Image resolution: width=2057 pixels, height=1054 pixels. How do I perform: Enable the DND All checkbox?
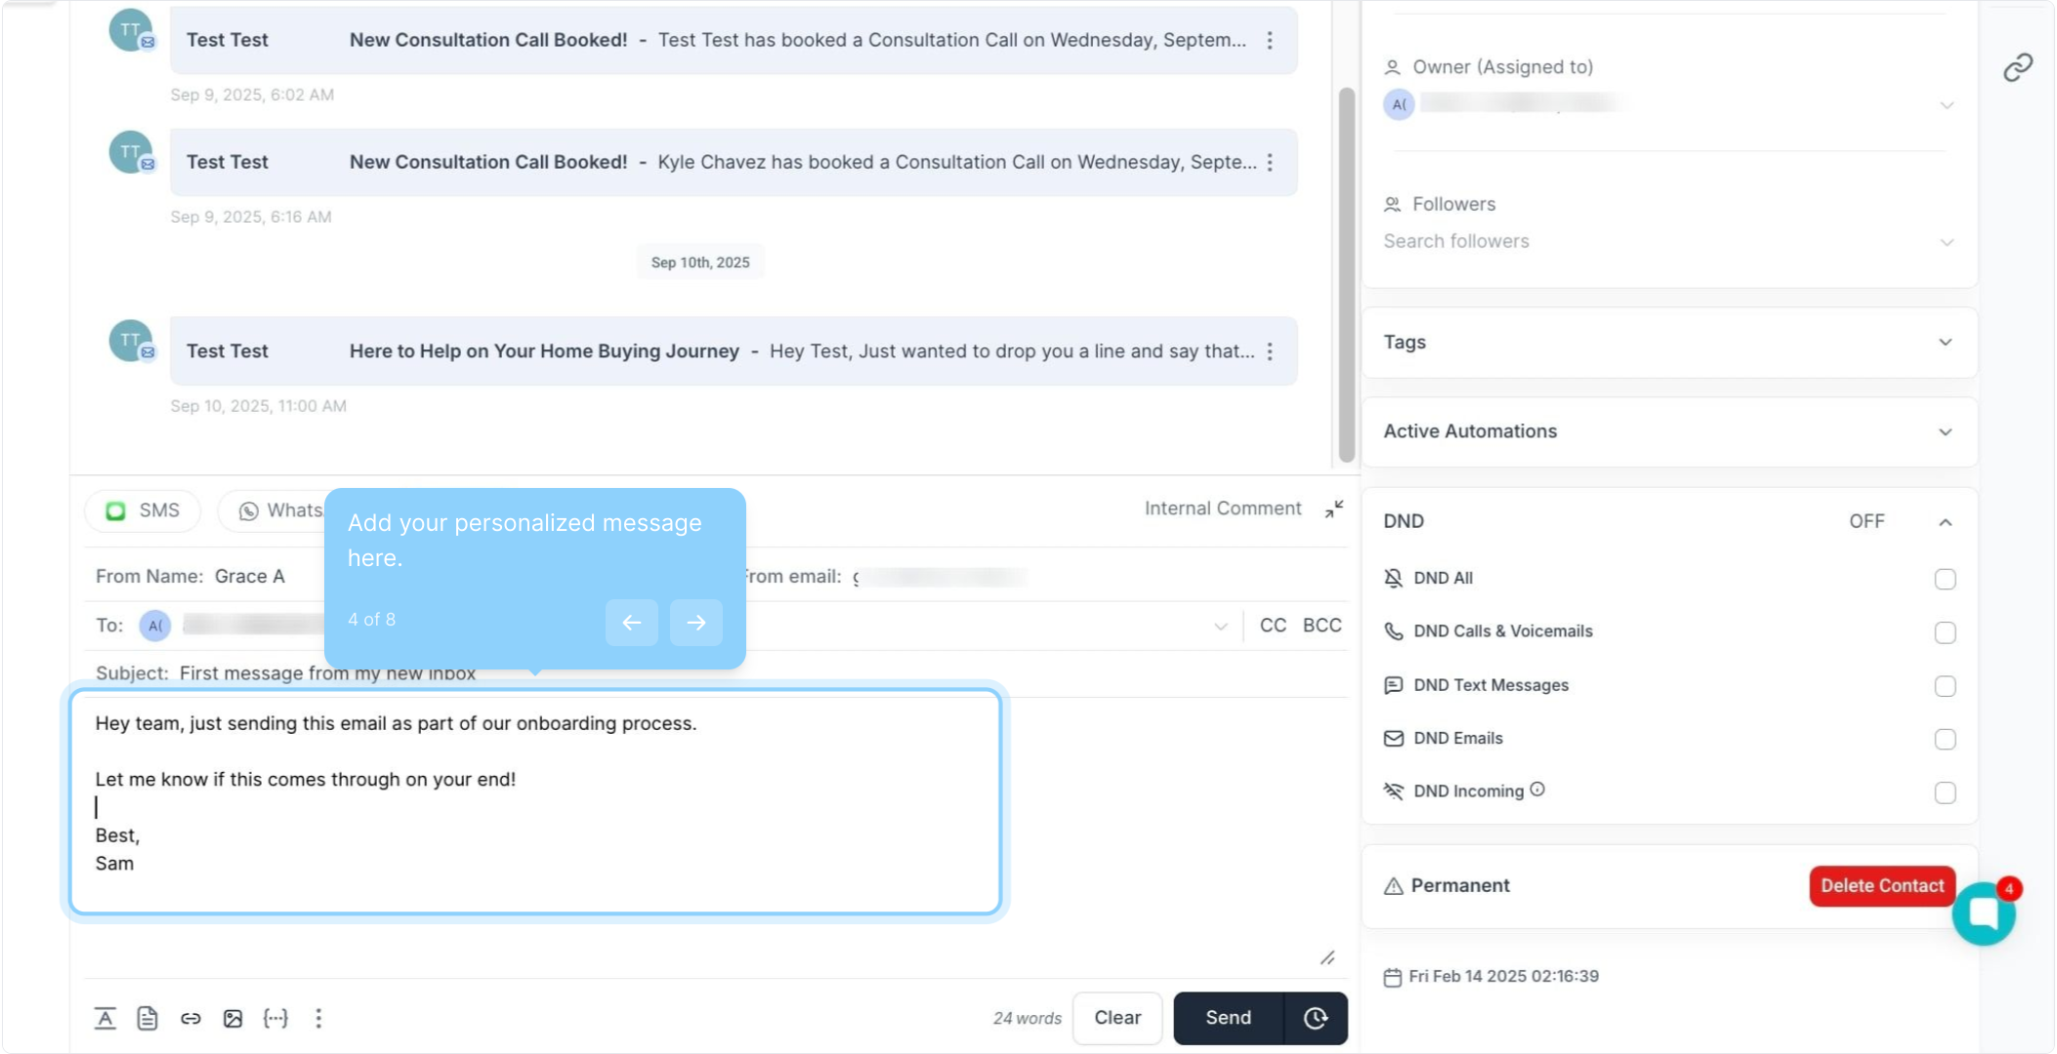(1945, 579)
